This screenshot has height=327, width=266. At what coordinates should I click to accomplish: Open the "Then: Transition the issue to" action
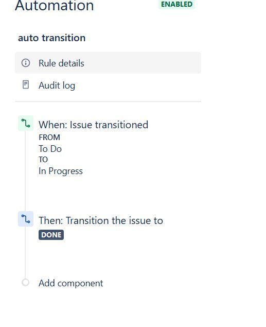101,220
